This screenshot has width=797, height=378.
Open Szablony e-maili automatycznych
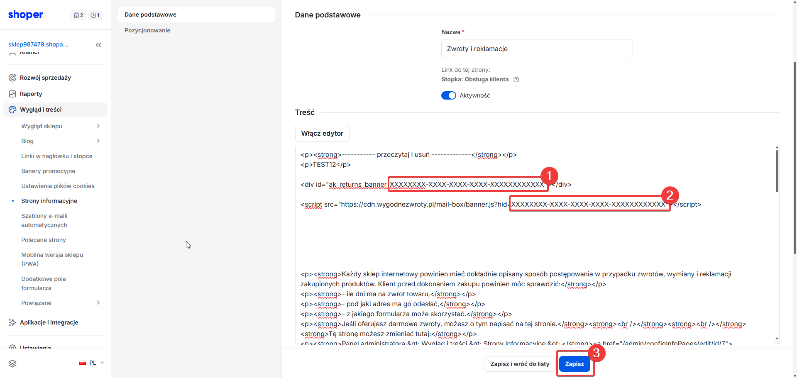coord(44,220)
